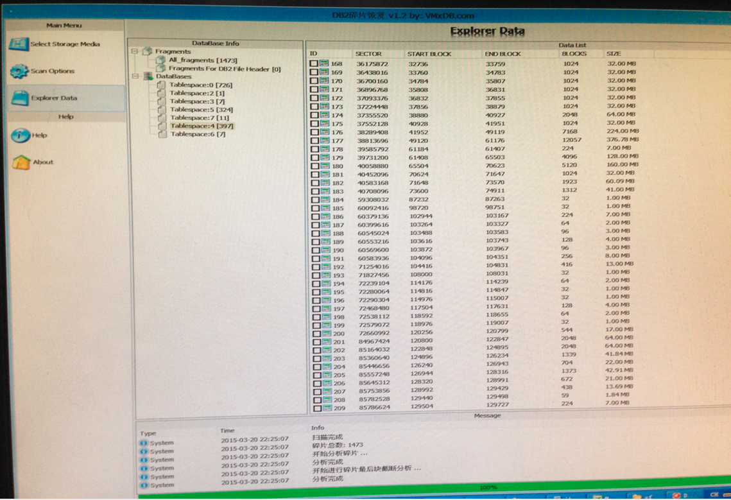Click the About house icon
The height and width of the screenshot is (500, 731).
[21, 162]
